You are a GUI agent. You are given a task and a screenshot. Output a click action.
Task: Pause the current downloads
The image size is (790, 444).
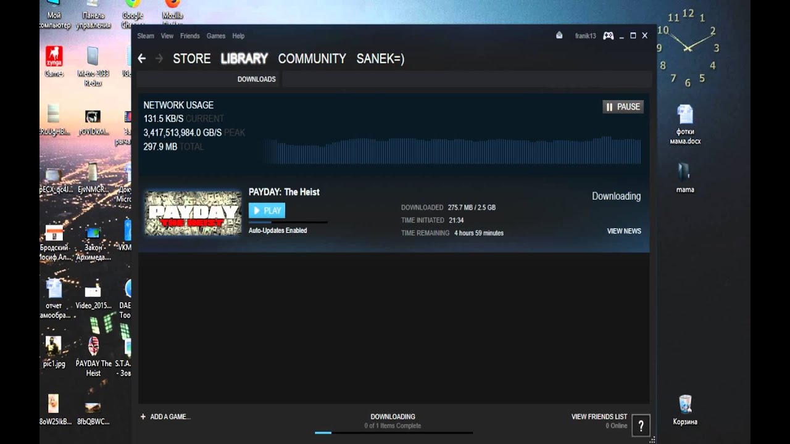tap(623, 107)
